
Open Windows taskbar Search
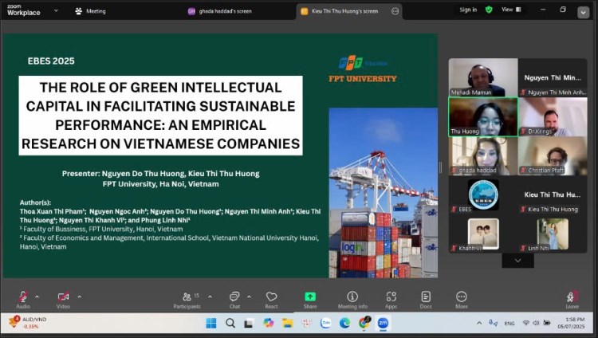click(230, 323)
